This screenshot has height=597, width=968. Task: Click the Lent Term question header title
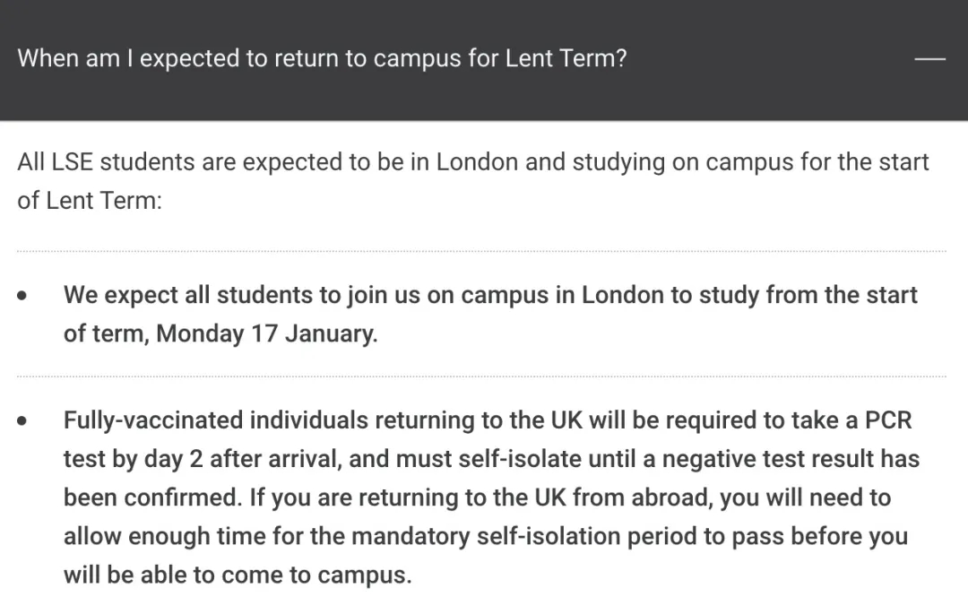click(322, 59)
